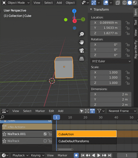Click the negative Z axis gizmo dot

74,28
